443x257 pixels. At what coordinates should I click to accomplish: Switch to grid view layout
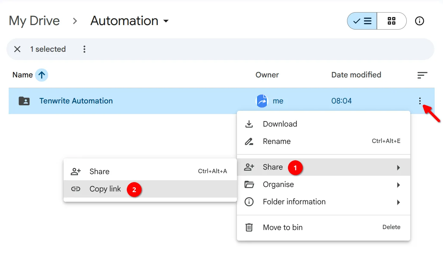click(x=392, y=21)
